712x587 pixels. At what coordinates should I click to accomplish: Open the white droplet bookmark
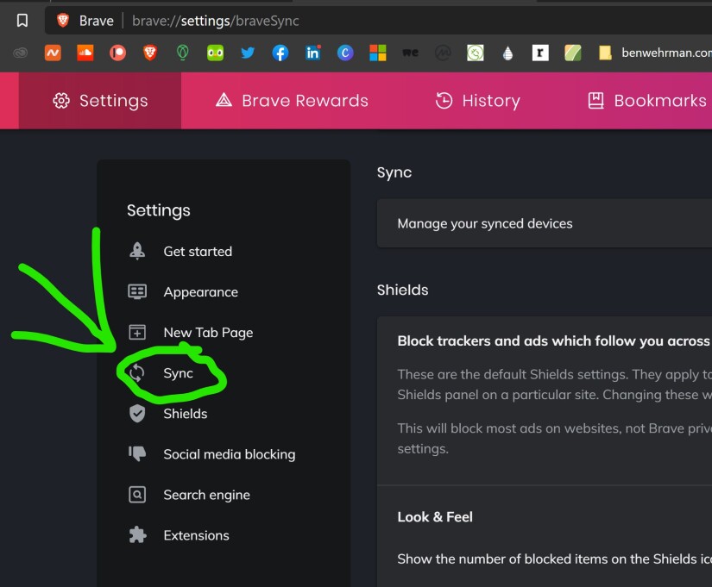point(507,53)
